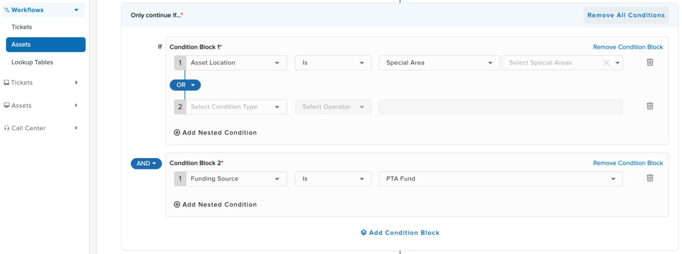682x254 pixels.
Task: Toggle the AND operator between blocks
Action: [146, 163]
